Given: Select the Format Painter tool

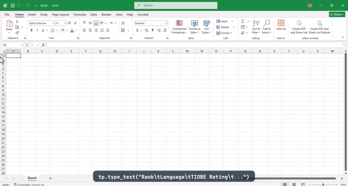Looking at the screenshot, I should [17, 33].
